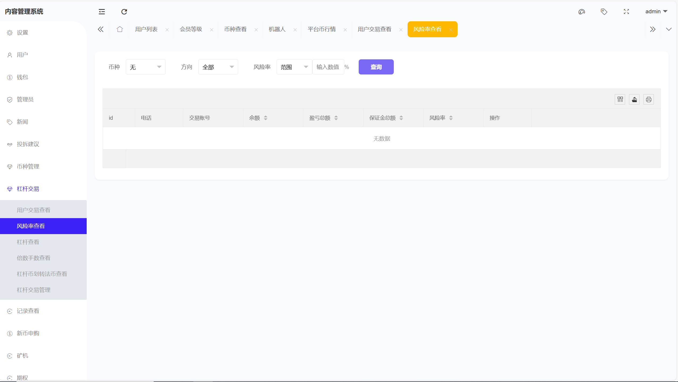The image size is (678, 382).
Task: Open the theme palette icon
Action: tap(581, 12)
